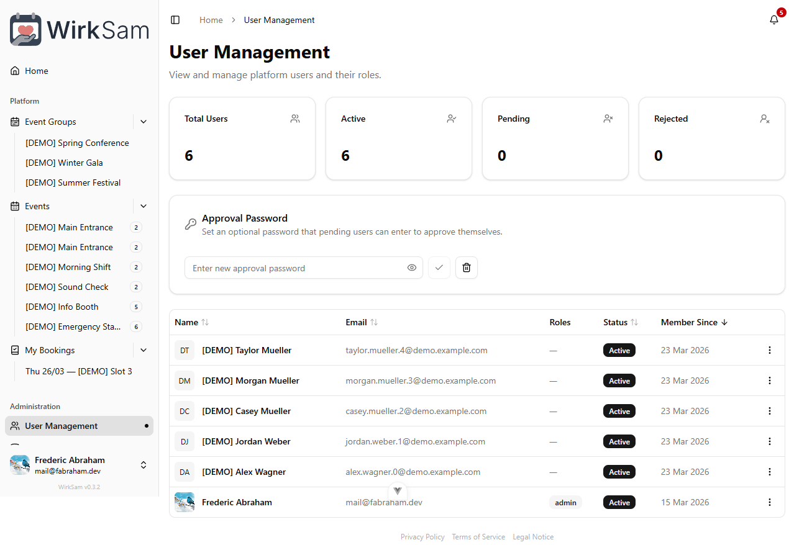Viewport: 789px width, 545px height.
Task: Click the admin role badge
Action: [566, 503]
